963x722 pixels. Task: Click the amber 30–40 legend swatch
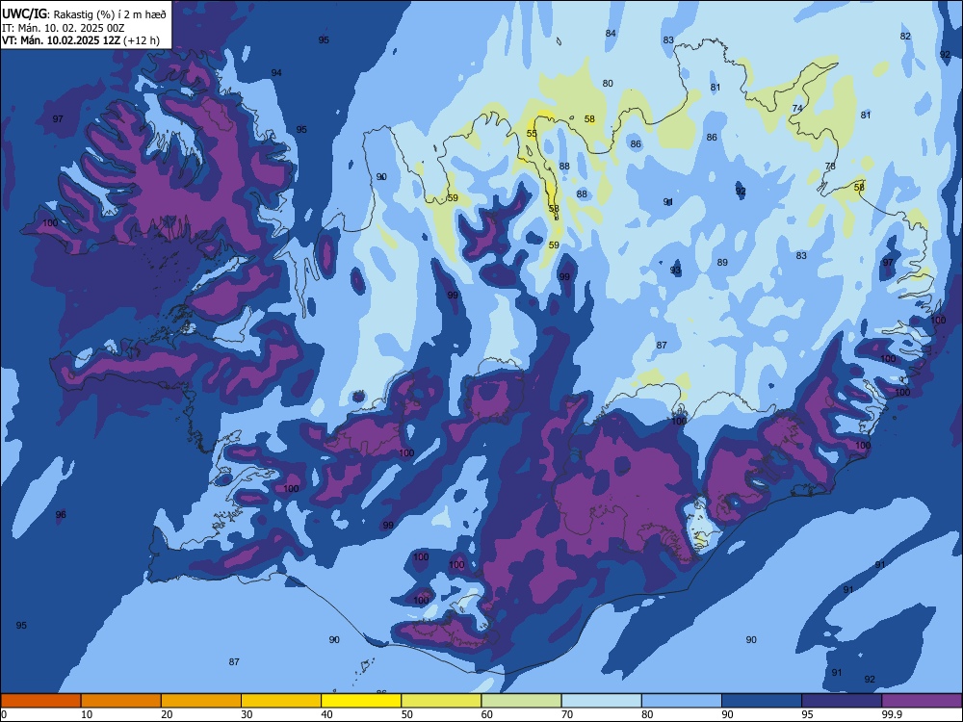tap(281, 701)
